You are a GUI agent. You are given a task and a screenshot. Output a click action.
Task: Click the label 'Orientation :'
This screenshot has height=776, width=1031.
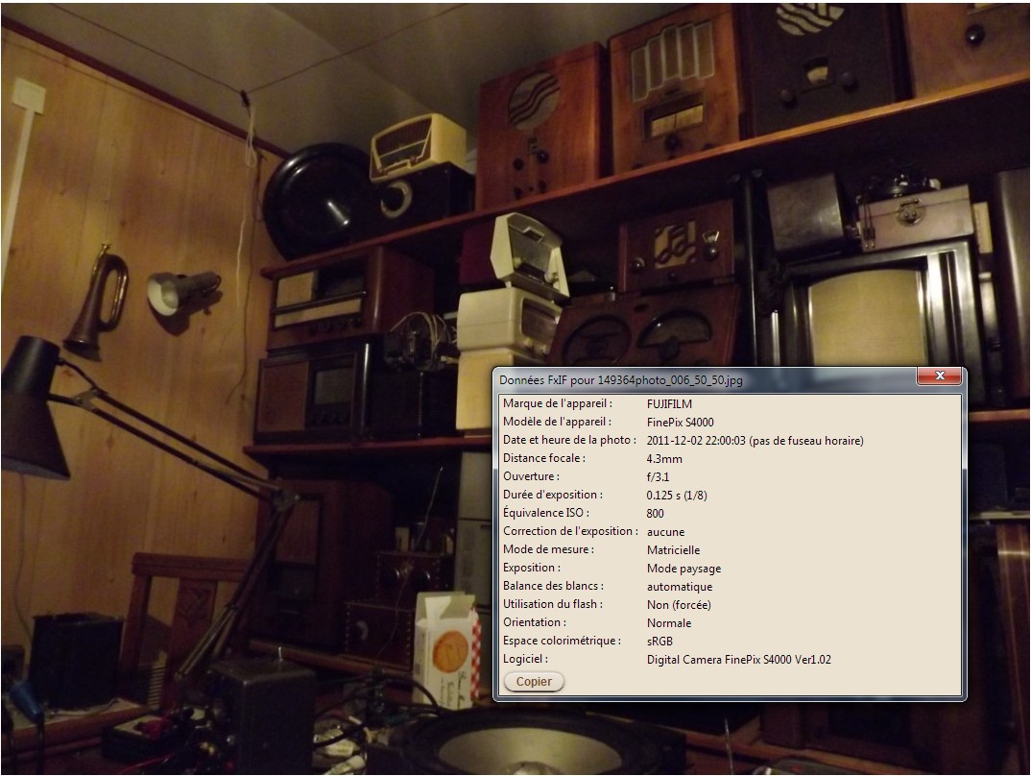click(x=535, y=622)
